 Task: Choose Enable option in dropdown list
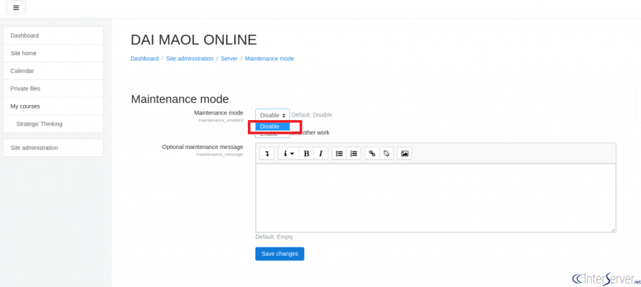[273, 134]
